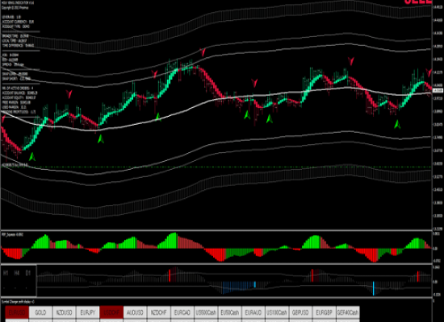This screenshot has width=444, height=322.
Task: Click the rightmost green buy arrow on the chart
Action: [397, 125]
